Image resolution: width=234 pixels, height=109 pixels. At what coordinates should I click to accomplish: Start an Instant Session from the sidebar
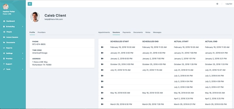tap(12, 37)
